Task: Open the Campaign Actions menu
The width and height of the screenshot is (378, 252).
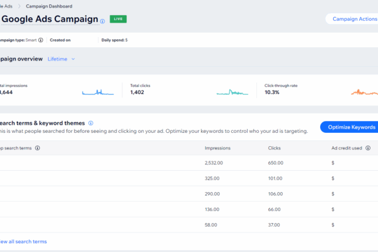Action: point(353,19)
